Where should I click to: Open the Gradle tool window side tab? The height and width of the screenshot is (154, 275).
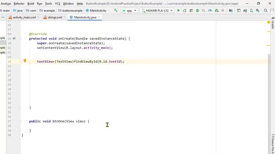[x=273, y=23]
